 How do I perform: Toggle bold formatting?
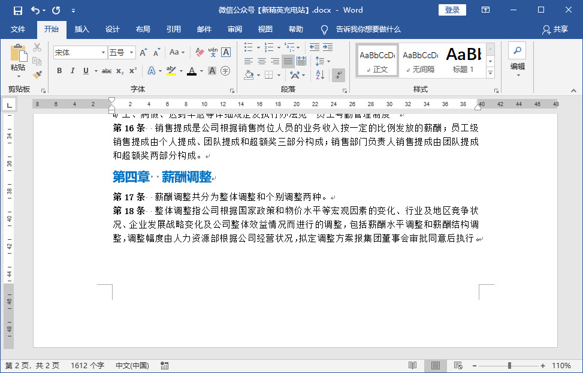click(x=59, y=71)
